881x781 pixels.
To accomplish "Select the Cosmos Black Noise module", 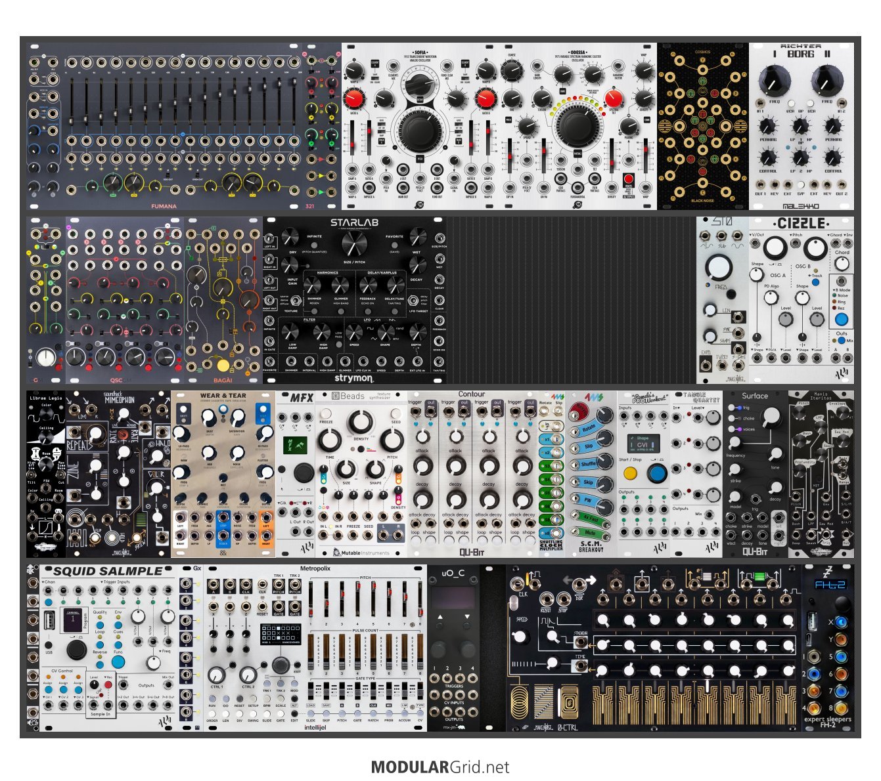I will coord(703,127).
